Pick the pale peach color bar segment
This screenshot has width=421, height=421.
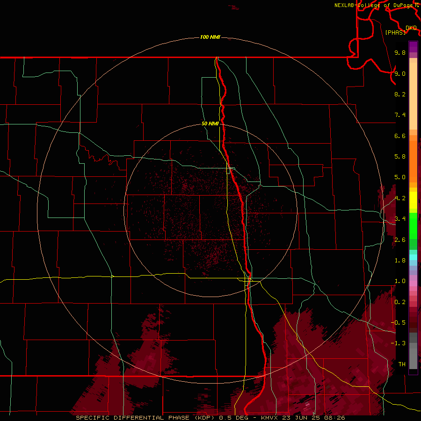click(x=413, y=96)
